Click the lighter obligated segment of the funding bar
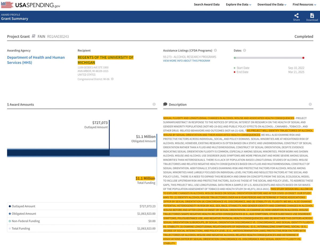Viewport: 320px width, 246px height. click(x=133, y=153)
